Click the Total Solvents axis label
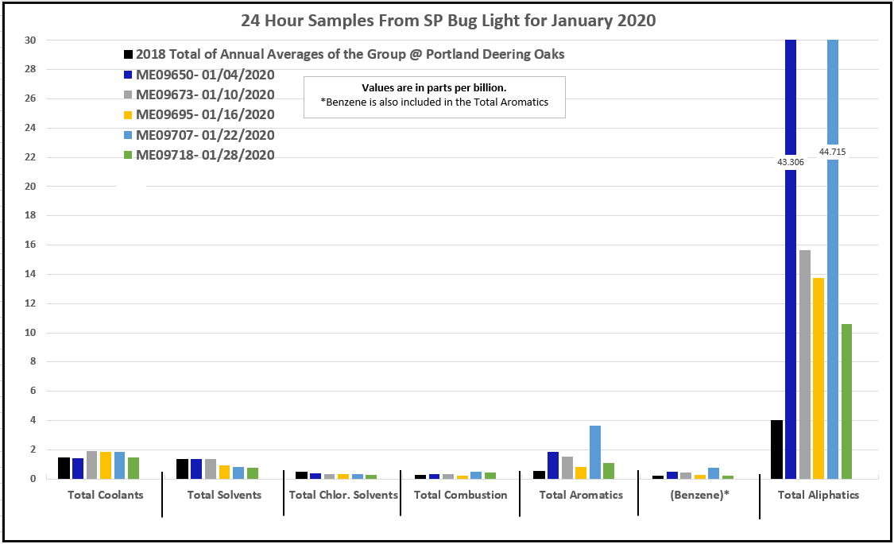Viewport: 894px width, 544px height. tap(224, 495)
